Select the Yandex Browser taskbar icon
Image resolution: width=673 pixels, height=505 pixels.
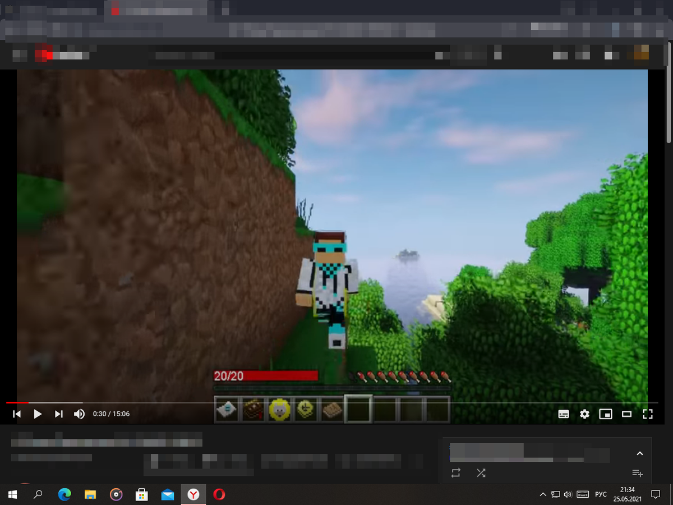pos(193,494)
